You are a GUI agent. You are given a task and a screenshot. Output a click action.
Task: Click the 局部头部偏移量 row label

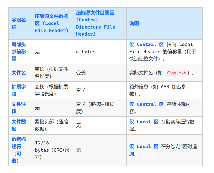(x=19, y=52)
